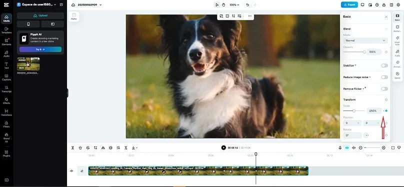Expand the project name 202508160909 dropdown

(89, 4)
